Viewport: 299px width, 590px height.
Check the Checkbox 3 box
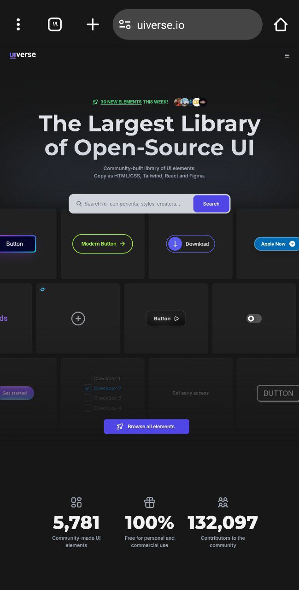(88, 398)
